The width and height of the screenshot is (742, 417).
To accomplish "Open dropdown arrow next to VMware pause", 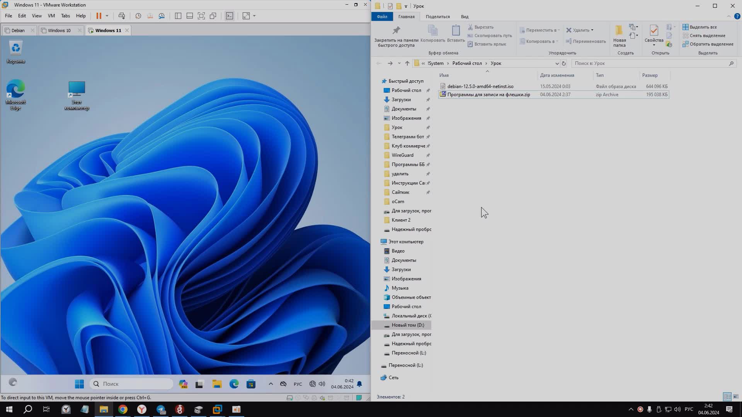I will [107, 16].
